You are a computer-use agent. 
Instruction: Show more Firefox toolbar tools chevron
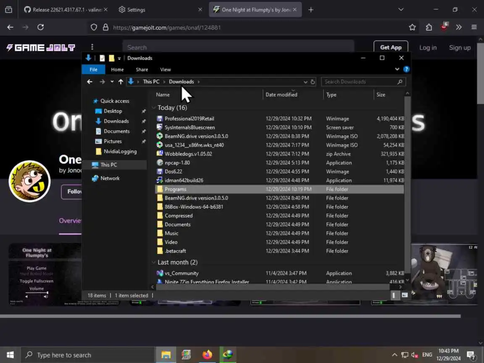click(459, 27)
